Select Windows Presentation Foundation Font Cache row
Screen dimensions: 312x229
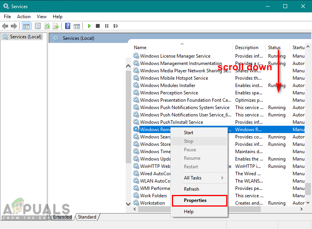pos(218,100)
